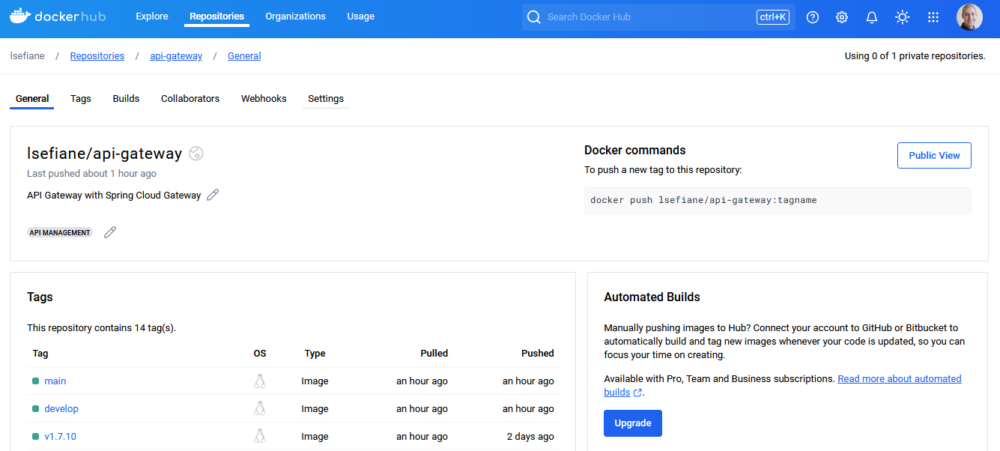This screenshot has height=451, width=1000.
Task: Click the public visibility globe icon
Action: [x=196, y=154]
